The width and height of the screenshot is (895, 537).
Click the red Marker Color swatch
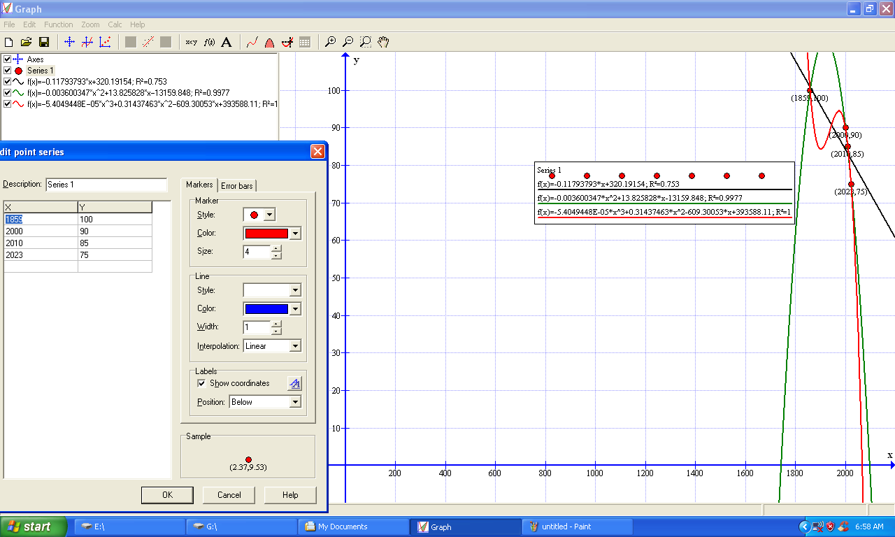click(x=266, y=234)
